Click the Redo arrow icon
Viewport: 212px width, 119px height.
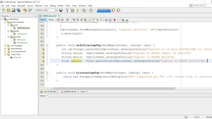[30, 10]
